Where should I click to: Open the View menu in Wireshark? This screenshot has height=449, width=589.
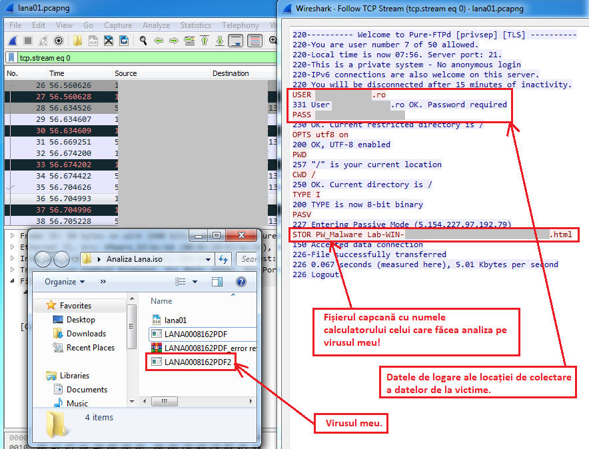64,25
